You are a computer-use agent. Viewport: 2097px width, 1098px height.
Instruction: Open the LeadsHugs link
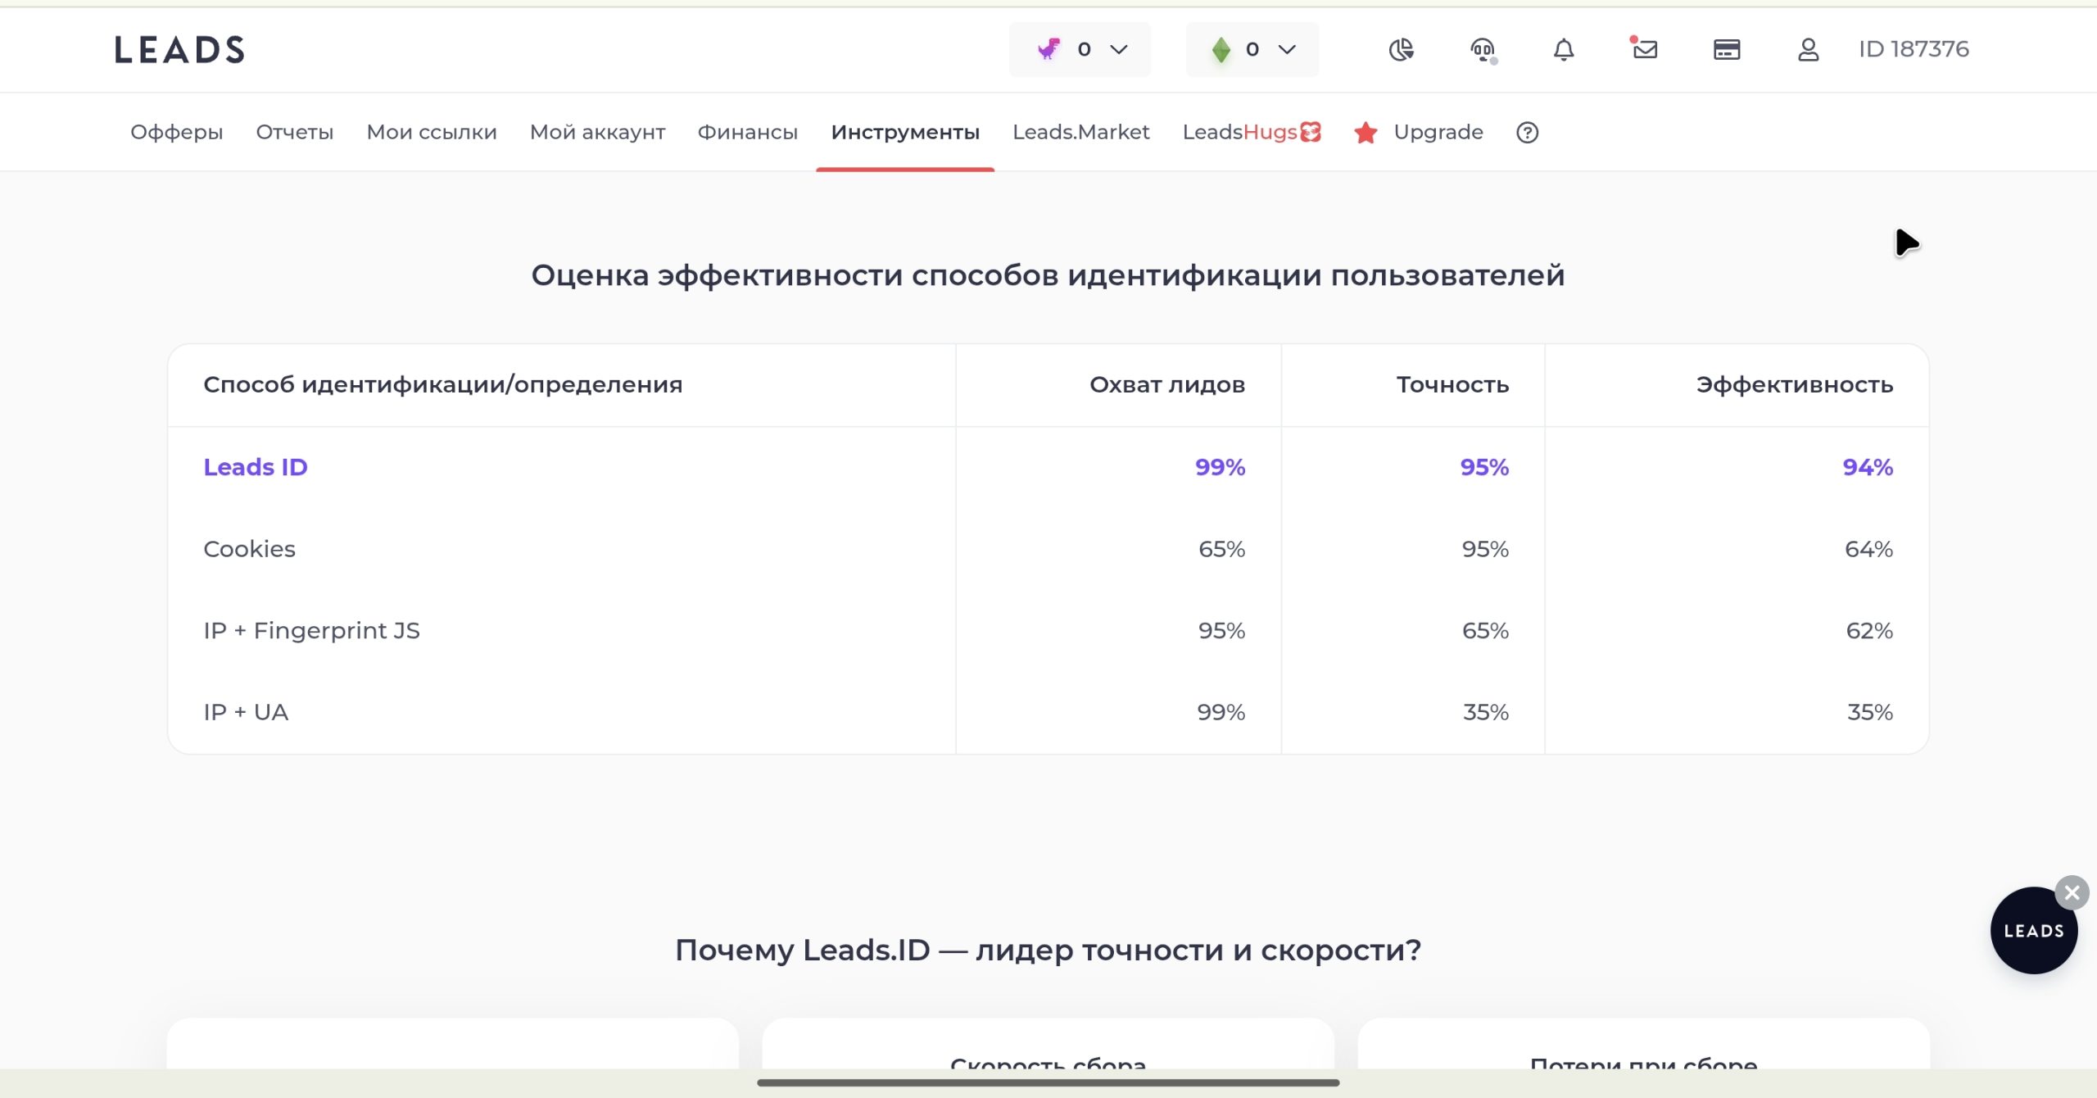pos(1252,132)
